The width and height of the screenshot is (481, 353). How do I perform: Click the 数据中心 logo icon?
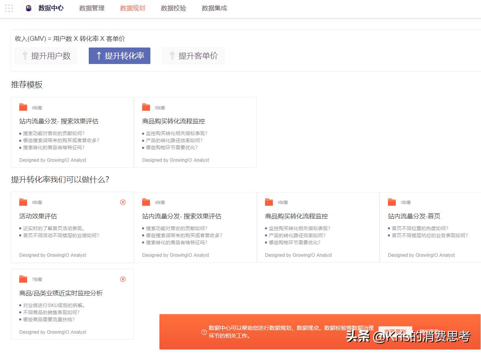coord(28,8)
